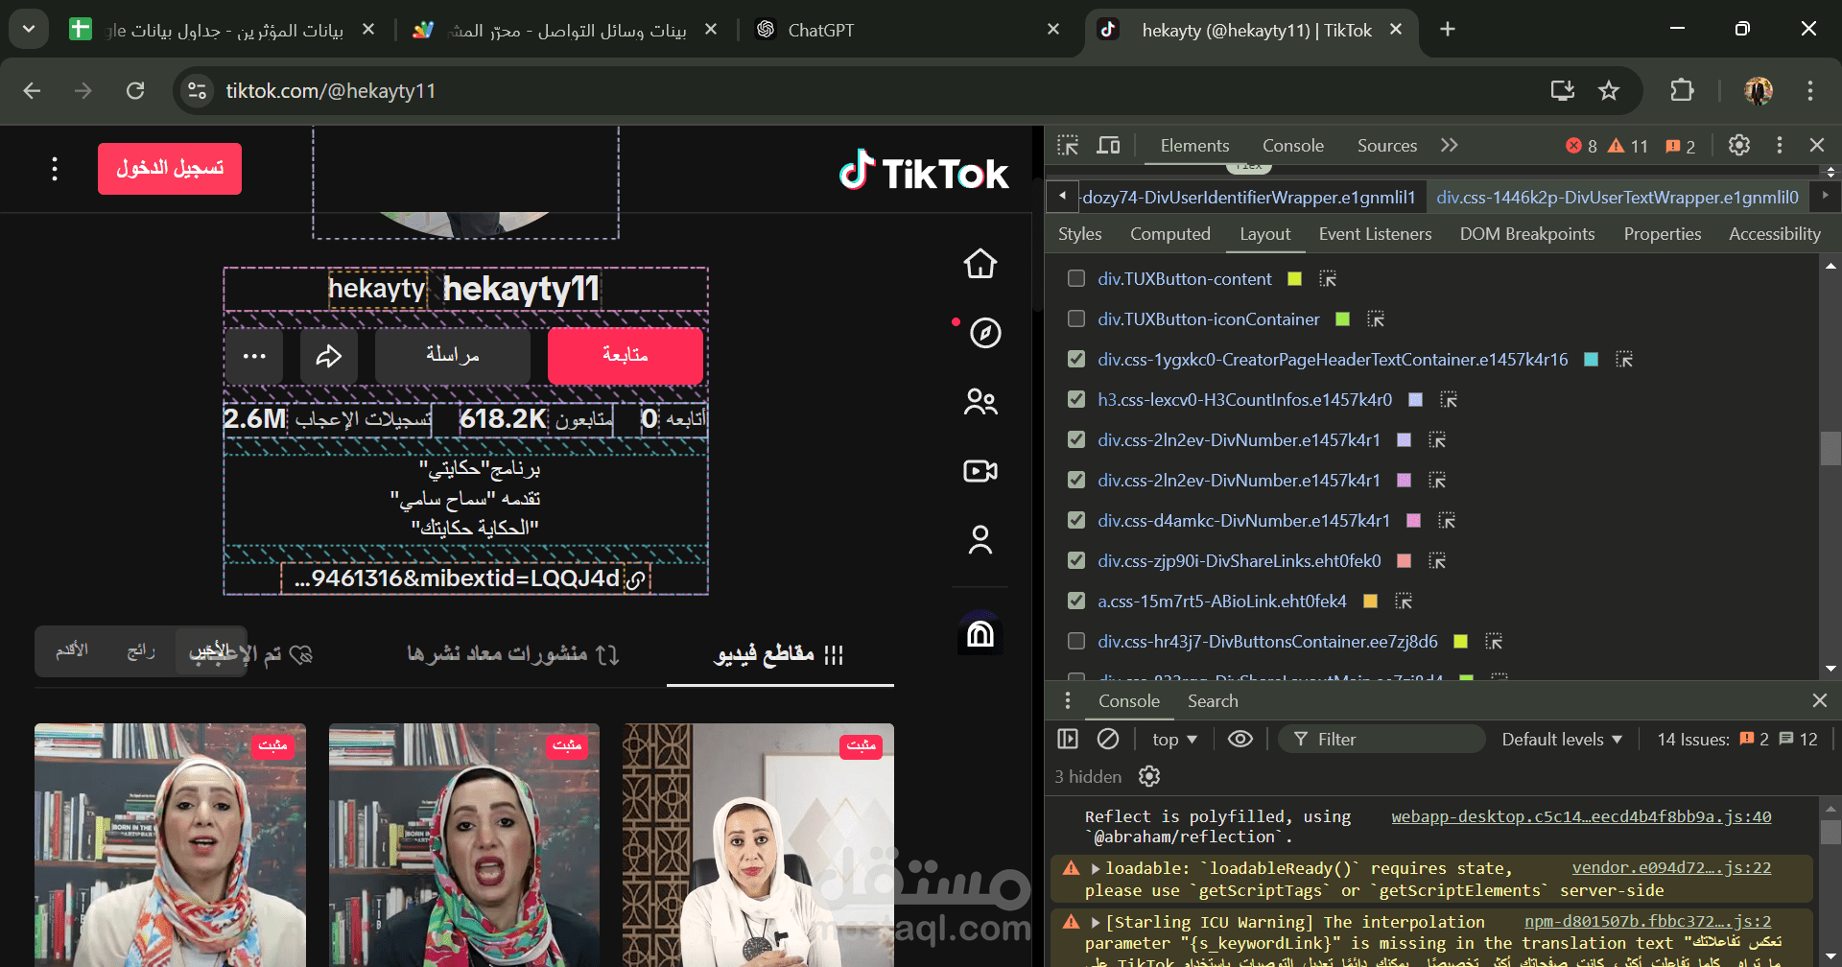Click the errors count badge showing 8
The width and height of the screenshot is (1842, 967).
click(x=1581, y=146)
